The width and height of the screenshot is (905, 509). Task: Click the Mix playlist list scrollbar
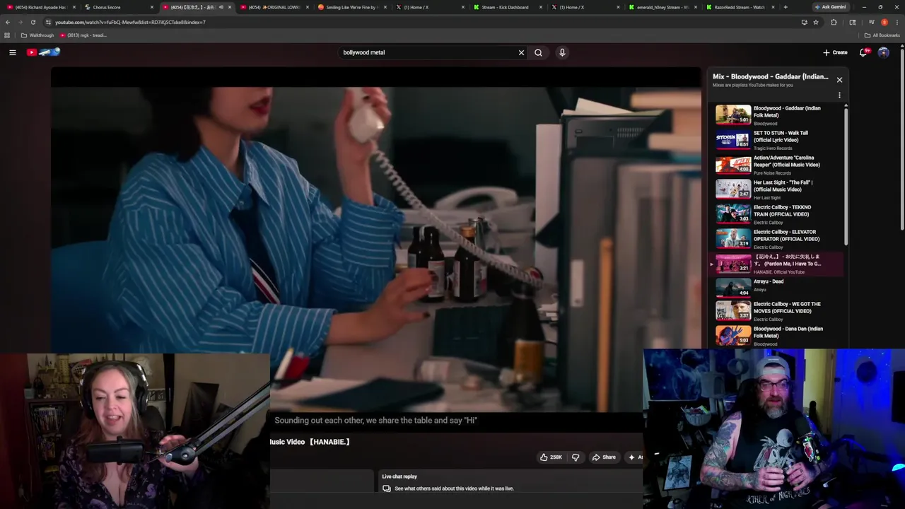[x=846, y=177]
